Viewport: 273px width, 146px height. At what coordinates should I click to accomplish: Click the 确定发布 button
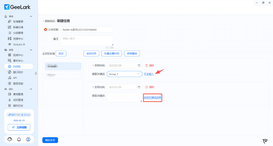pyautogui.click(x=50, y=140)
